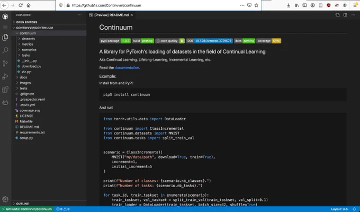This screenshot has width=360, height=212.
Task: Open the __init__.py file
Action: tap(49, 61)
